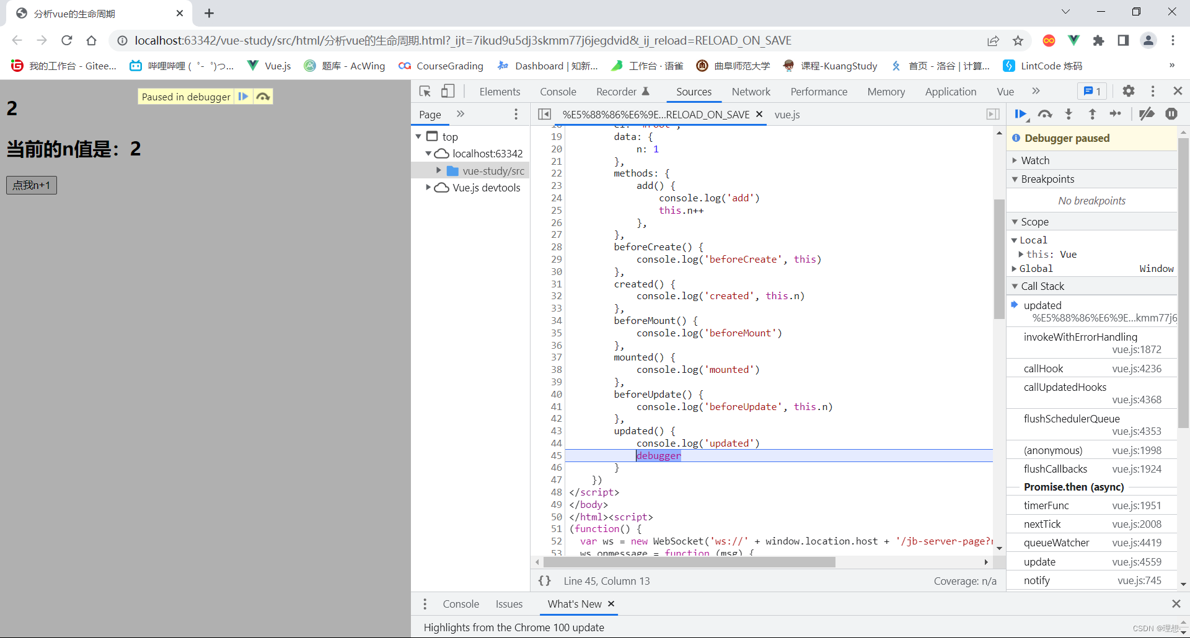The image size is (1190, 638).
Task: Close the RELOAD_ON_SAVE source file tab
Action: (x=759, y=114)
